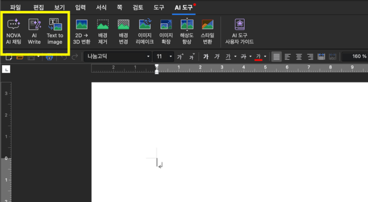Image resolution: width=368 pixels, height=202 pixels.
Task: Toggle strikethrough 가 formatting
Action: 244,56
